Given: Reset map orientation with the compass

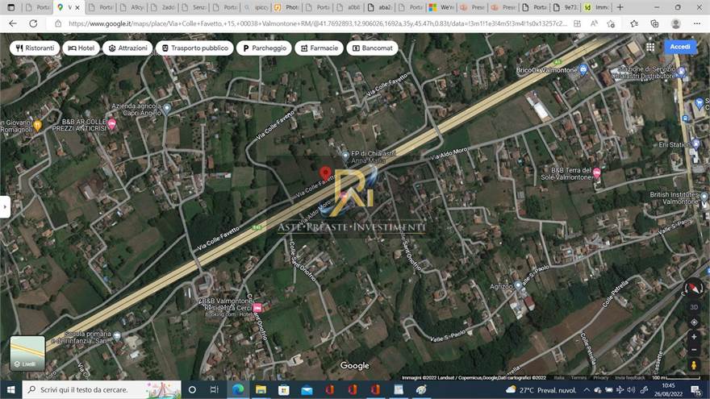Looking at the screenshot, I should pyautogui.click(x=694, y=288).
